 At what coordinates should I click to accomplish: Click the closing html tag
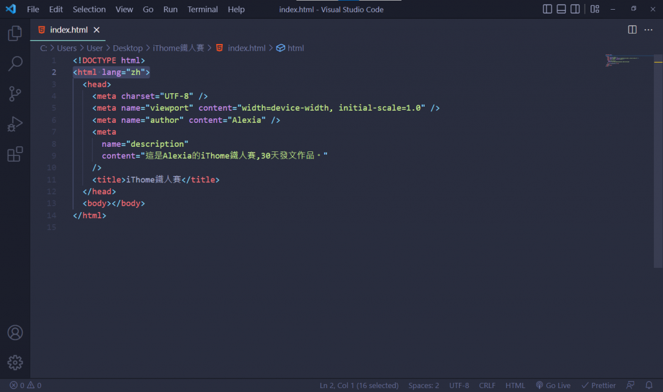[x=89, y=215]
